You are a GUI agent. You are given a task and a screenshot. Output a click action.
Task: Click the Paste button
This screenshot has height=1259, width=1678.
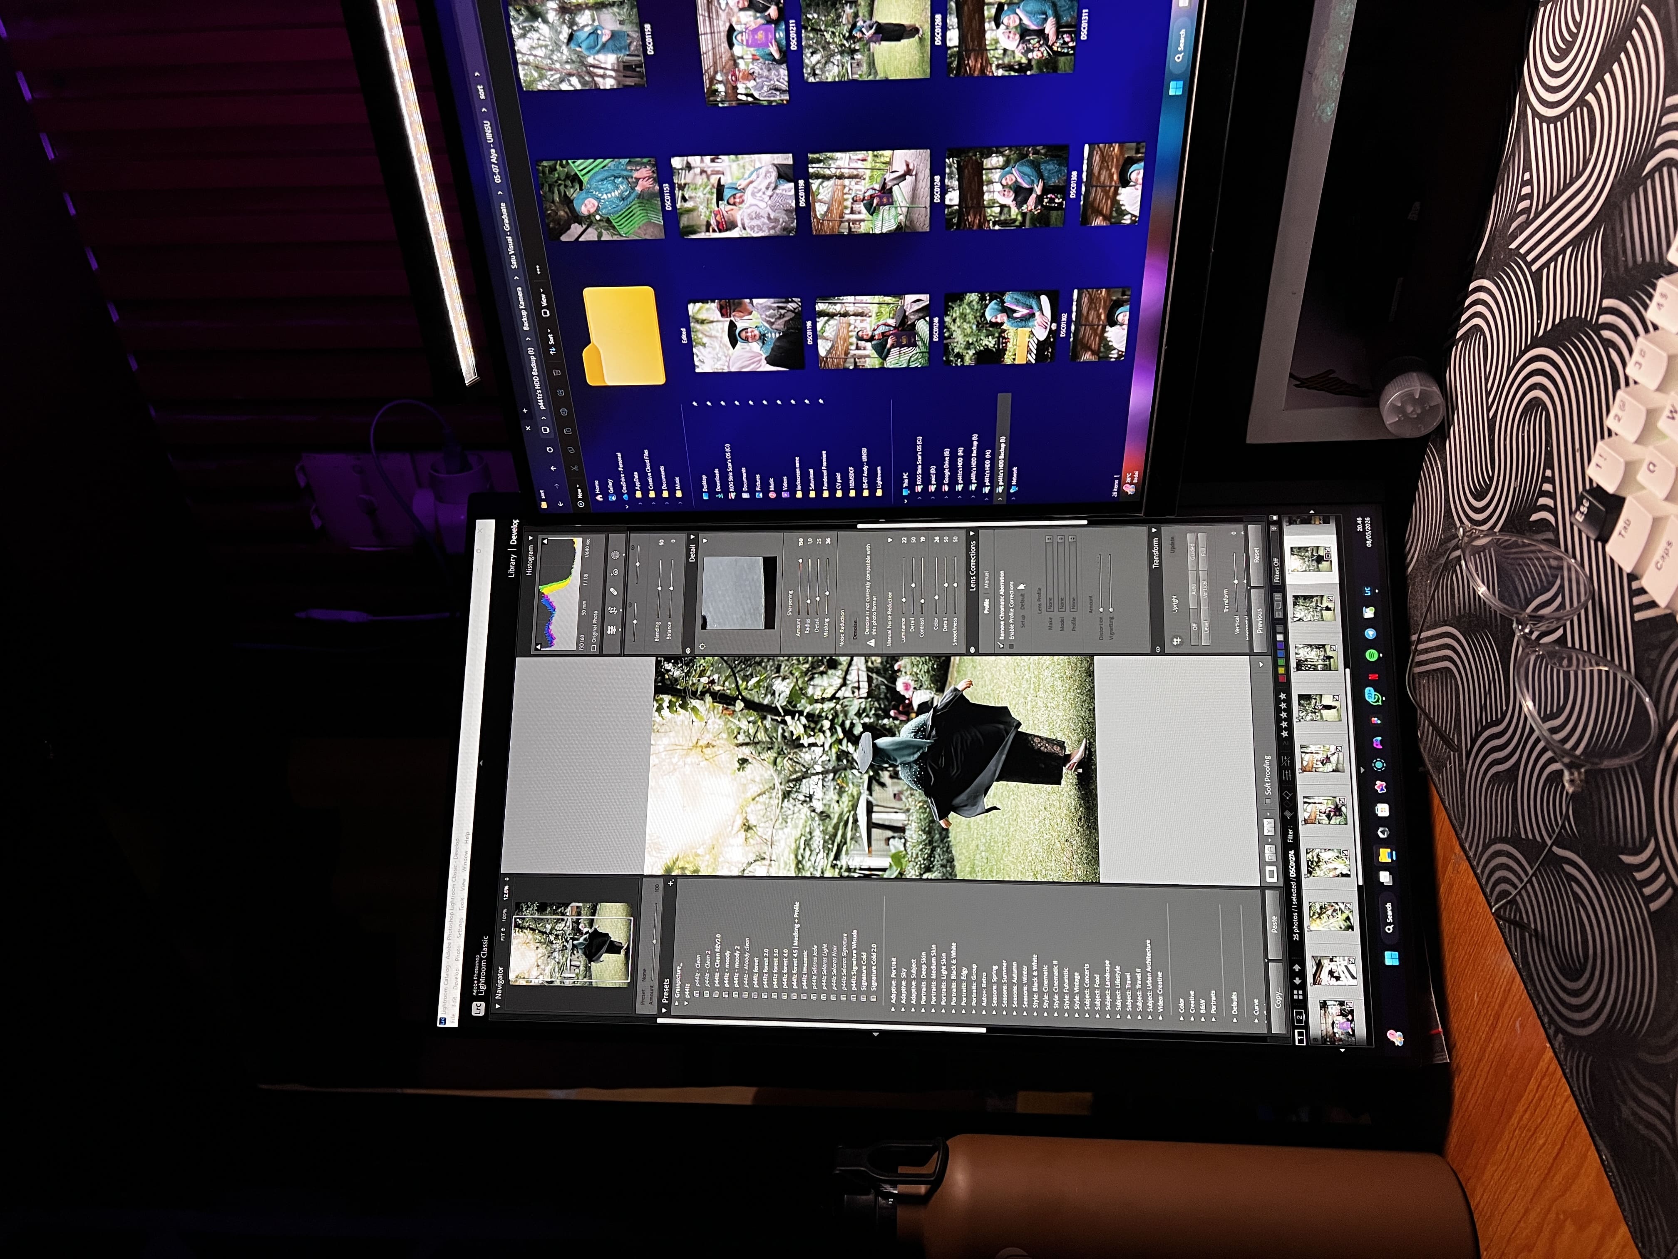click(1274, 924)
